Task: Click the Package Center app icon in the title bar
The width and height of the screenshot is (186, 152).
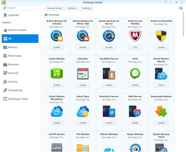Action: point(4,2)
